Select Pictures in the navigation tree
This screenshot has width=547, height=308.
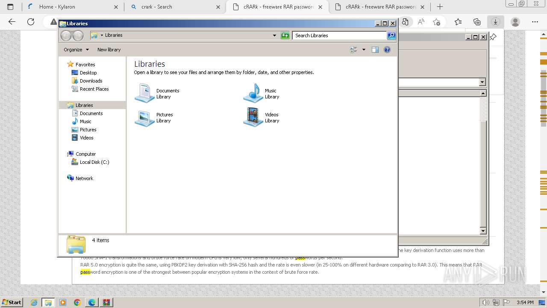(x=88, y=130)
